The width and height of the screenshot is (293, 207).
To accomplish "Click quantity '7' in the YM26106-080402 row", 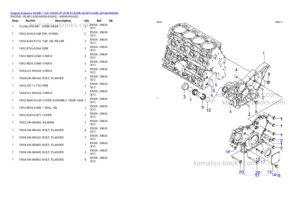I will click(85, 145).
